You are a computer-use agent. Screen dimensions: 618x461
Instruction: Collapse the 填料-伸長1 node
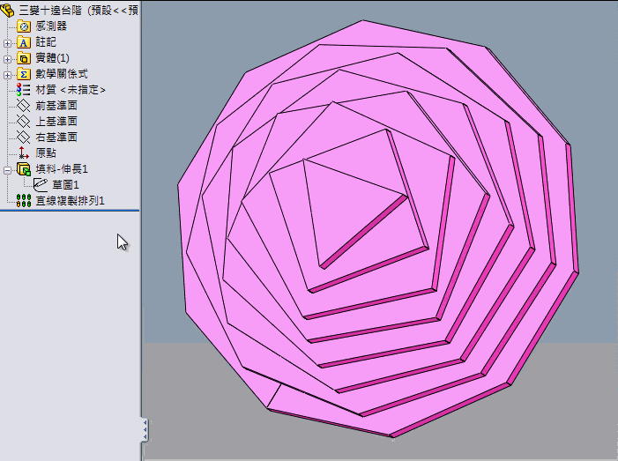tap(7, 170)
